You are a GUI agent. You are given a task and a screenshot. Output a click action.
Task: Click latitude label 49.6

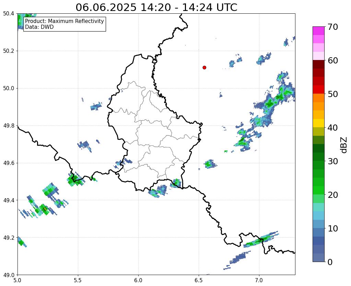click(9, 163)
